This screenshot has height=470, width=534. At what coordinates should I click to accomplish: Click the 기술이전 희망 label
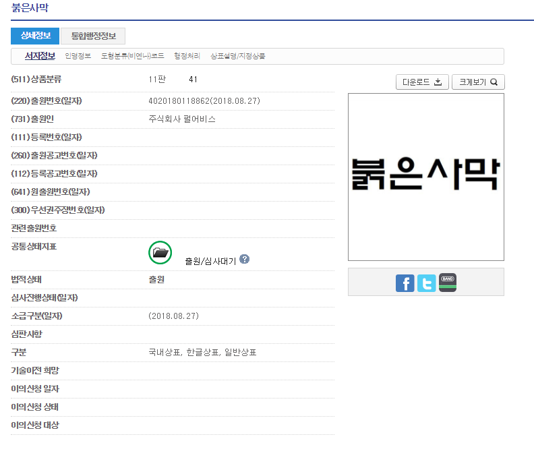(35, 371)
